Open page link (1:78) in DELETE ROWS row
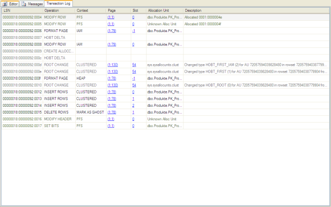331x207 pixels. coord(112,112)
